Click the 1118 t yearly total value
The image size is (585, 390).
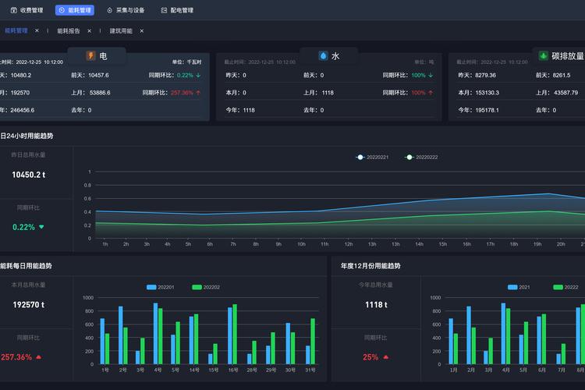point(376,304)
